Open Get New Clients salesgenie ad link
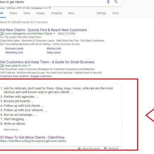This screenshot has height=154, width=154. [44, 30]
